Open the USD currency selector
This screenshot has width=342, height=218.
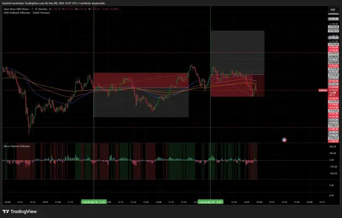[333, 10]
